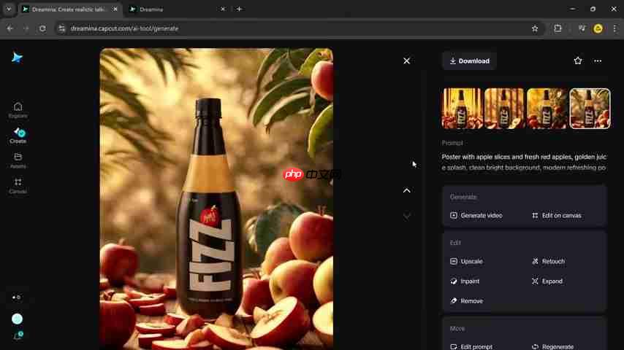Click Generate video

tap(476, 215)
